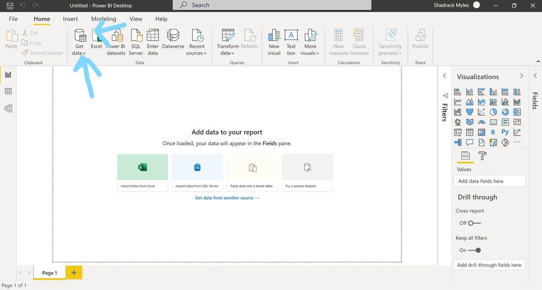The width and height of the screenshot is (542, 290).
Task: Click Add drill-through fields here well
Action: pos(489,265)
